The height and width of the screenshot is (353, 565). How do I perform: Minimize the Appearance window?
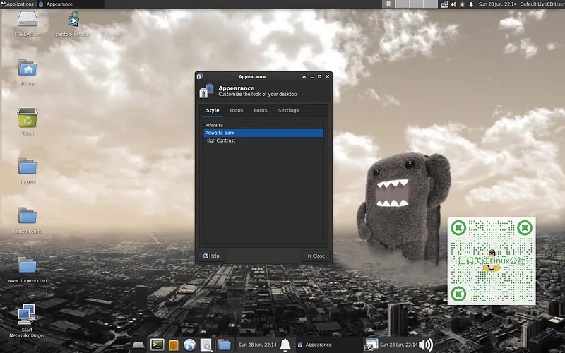point(312,77)
